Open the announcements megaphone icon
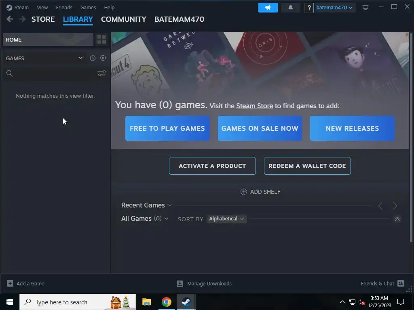Image resolution: width=414 pixels, height=310 pixels. 268,8
